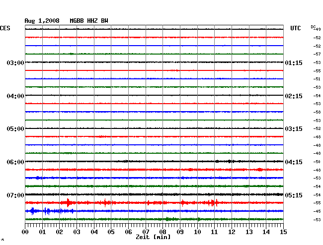Click minute tick label "03"

[77, 232]
